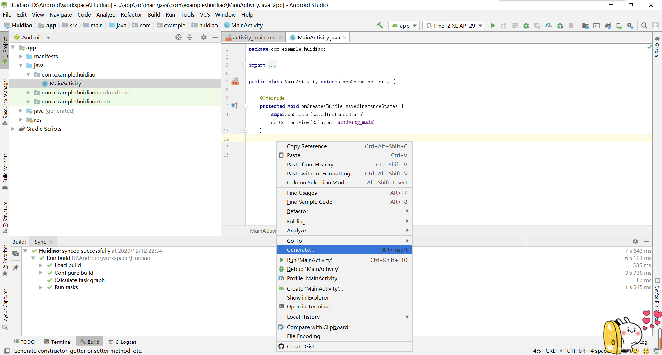Open the VCS menu
This screenshot has width=662, height=355.
click(205, 14)
